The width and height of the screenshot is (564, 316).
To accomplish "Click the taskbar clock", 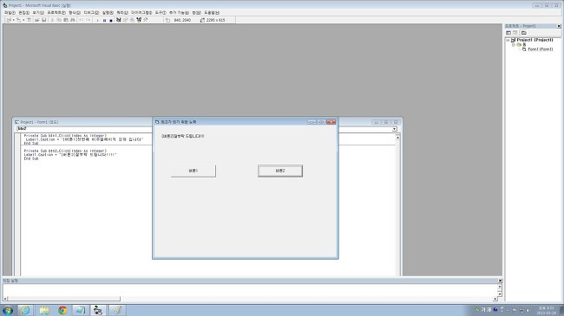I will (546, 311).
